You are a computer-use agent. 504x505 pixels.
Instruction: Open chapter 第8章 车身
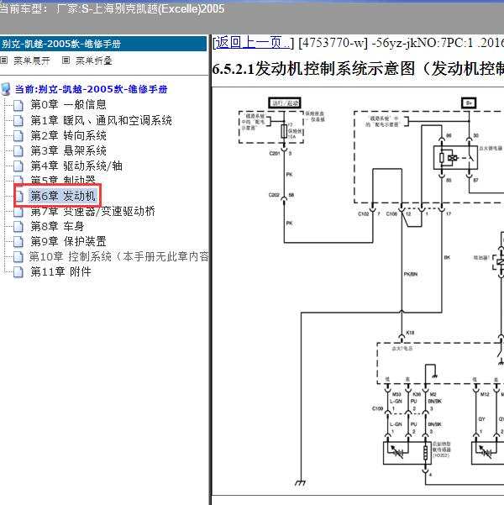[57, 226]
